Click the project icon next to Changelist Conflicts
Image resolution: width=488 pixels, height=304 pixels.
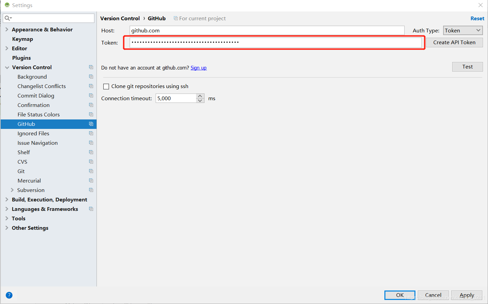tap(91, 86)
